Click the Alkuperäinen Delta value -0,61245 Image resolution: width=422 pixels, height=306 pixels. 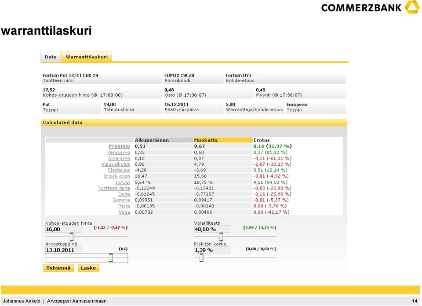[145, 194]
